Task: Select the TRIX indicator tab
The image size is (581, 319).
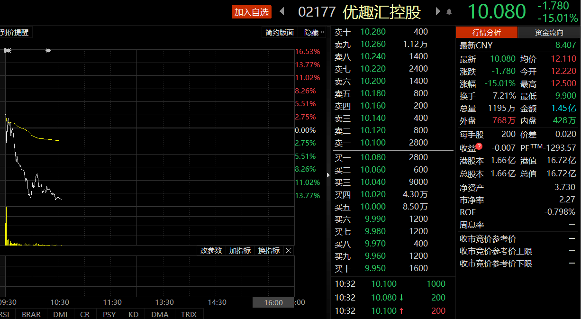Action: point(189,314)
